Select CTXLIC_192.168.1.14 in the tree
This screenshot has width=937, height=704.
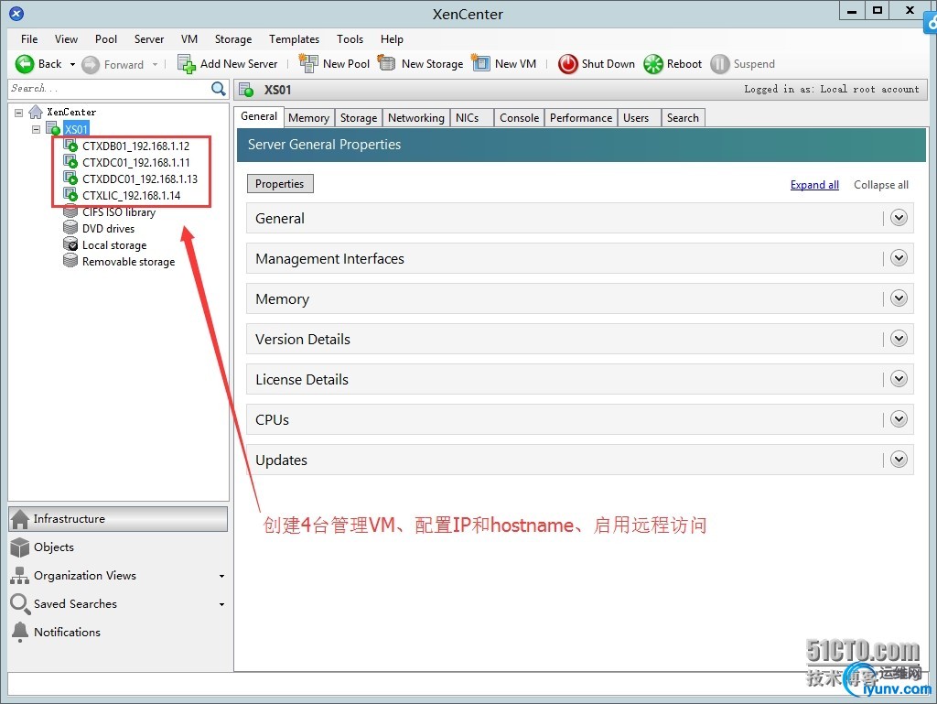(x=132, y=195)
